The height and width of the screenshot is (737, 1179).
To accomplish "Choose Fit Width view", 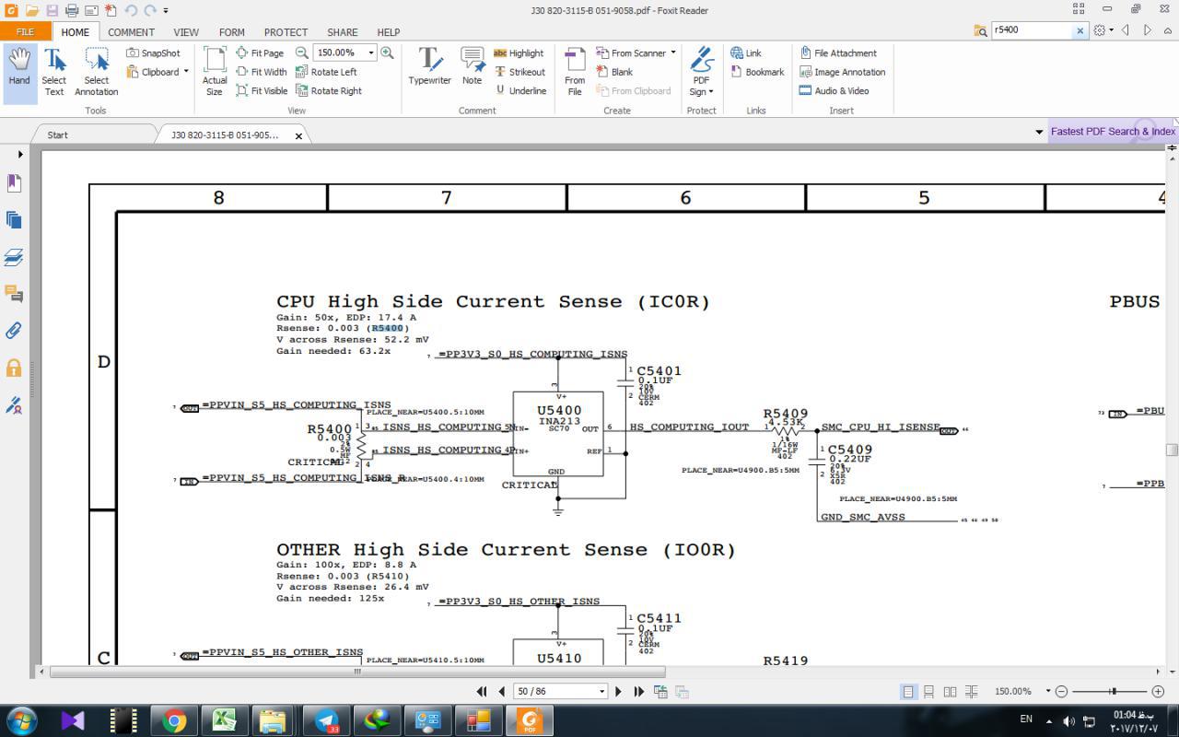I will coord(262,72).
